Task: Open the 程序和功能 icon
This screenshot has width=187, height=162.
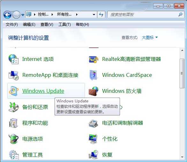Action: [x=13, y=123]
